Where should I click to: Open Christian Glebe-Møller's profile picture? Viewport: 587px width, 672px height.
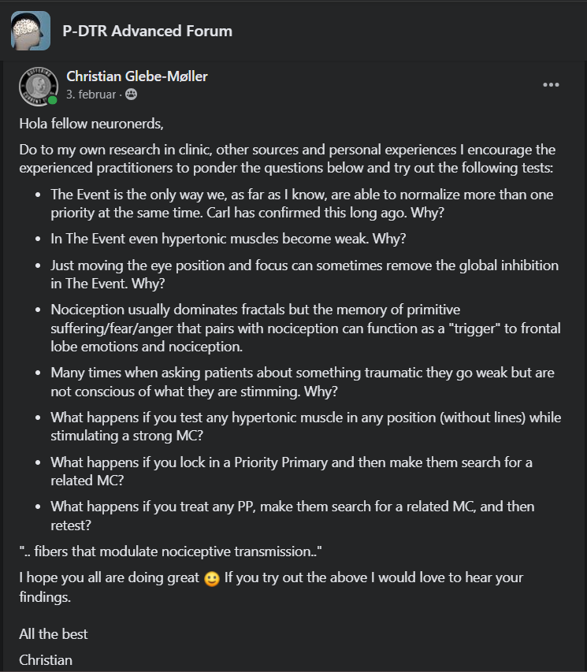[39, 85]
